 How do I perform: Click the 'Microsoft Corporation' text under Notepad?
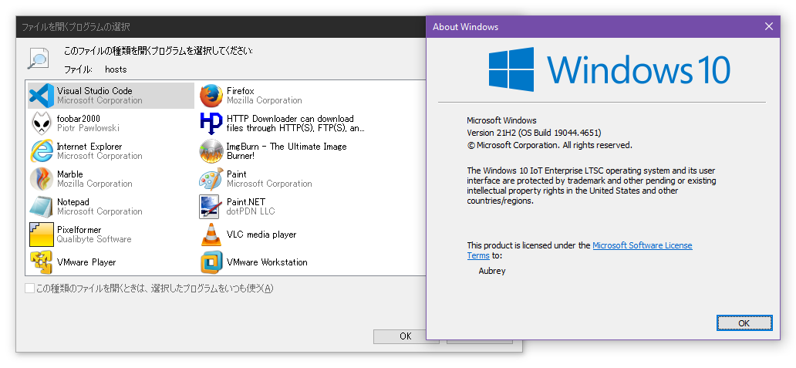tap(99, 211)
